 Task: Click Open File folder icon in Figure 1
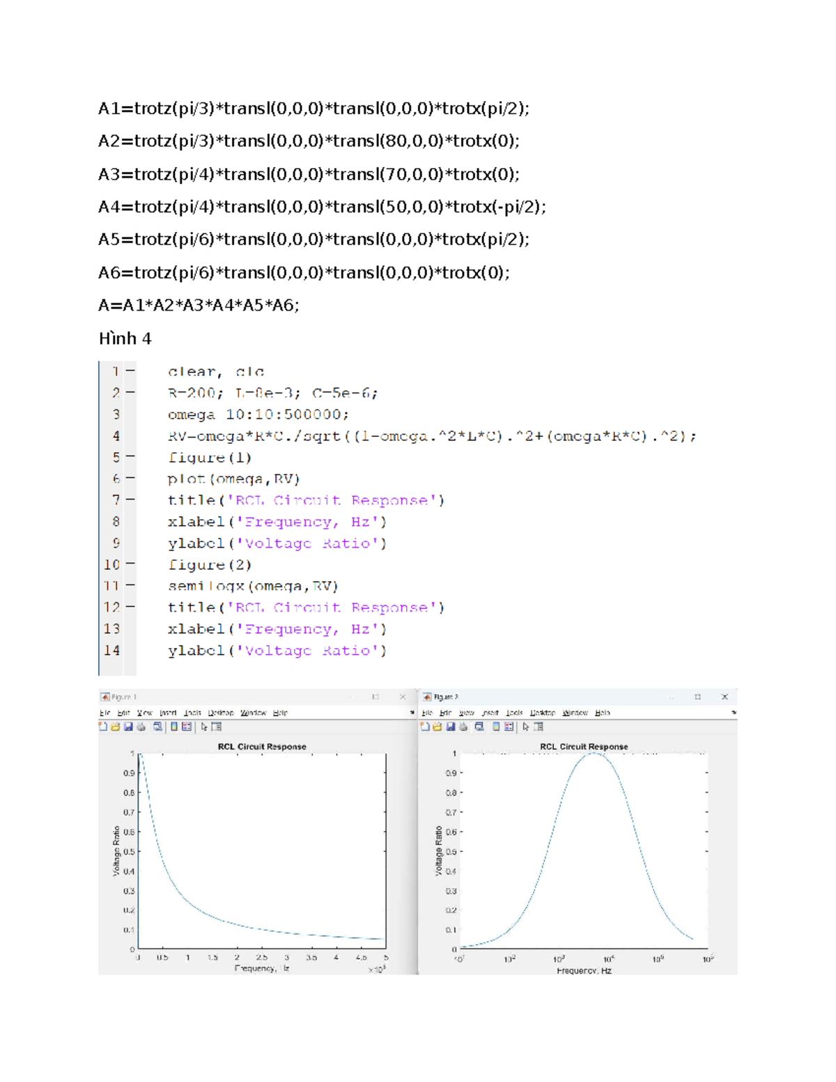(116, 727)
